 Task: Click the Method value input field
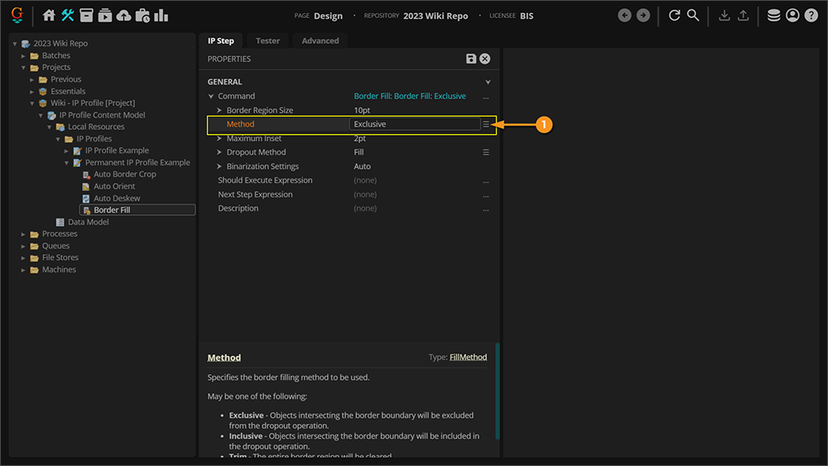[414, 124]
